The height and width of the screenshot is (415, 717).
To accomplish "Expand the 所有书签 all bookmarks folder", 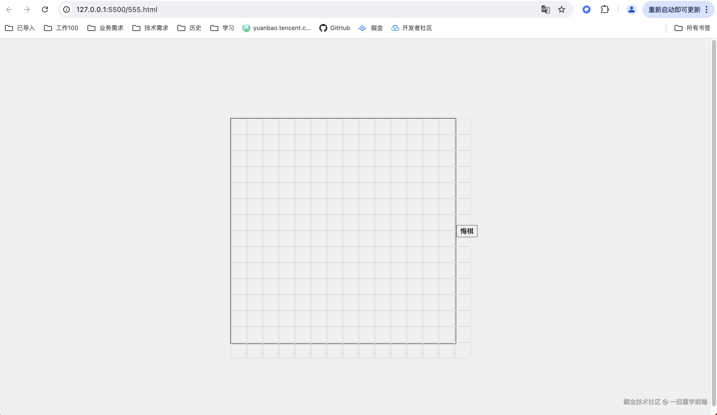I will 693,28.
